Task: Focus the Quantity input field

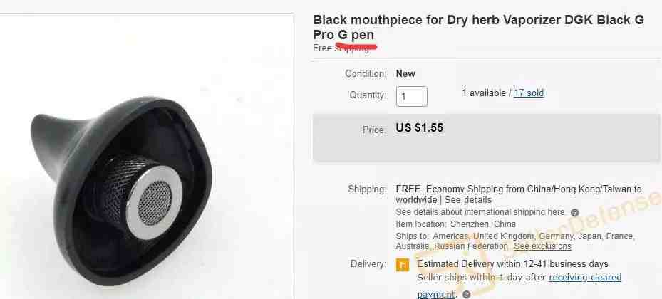Action: pyautogui.click(x=412, y=97)
